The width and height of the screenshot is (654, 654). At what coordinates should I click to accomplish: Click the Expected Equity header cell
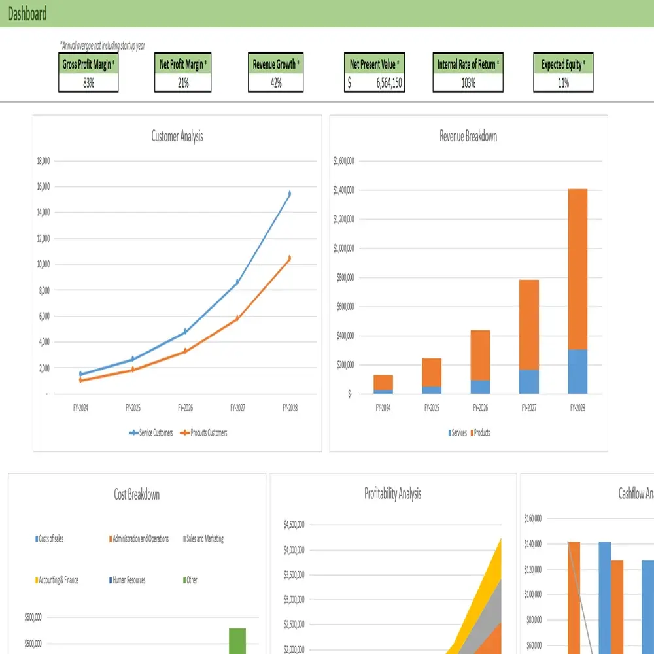[x=563, y=64]
